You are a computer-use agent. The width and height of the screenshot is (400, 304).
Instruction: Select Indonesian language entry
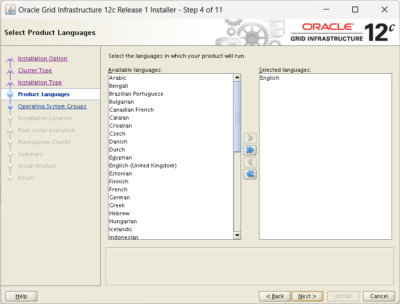point(170,236)
